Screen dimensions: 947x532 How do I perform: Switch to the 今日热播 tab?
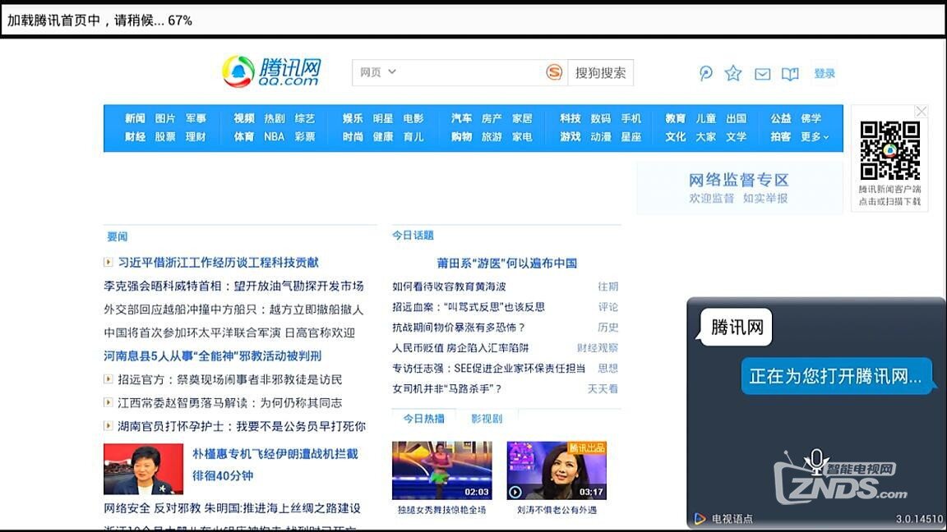click(x=424, y=419)
